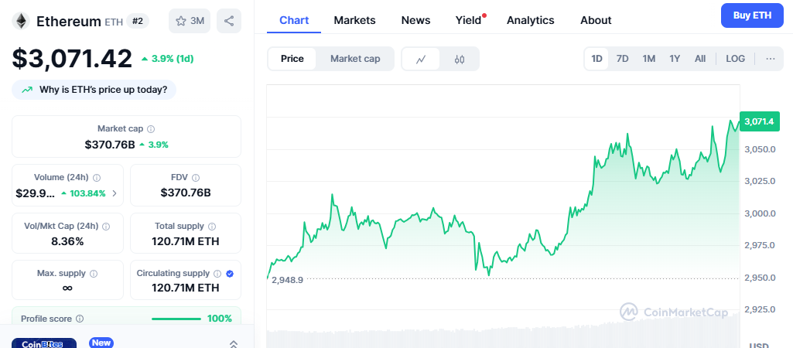793x348 pixels.
Task: Click the $370.76B market cap value
Action: tap(110, 145)
